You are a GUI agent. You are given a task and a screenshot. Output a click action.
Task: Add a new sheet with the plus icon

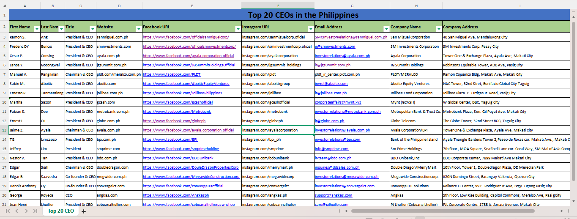84,211
